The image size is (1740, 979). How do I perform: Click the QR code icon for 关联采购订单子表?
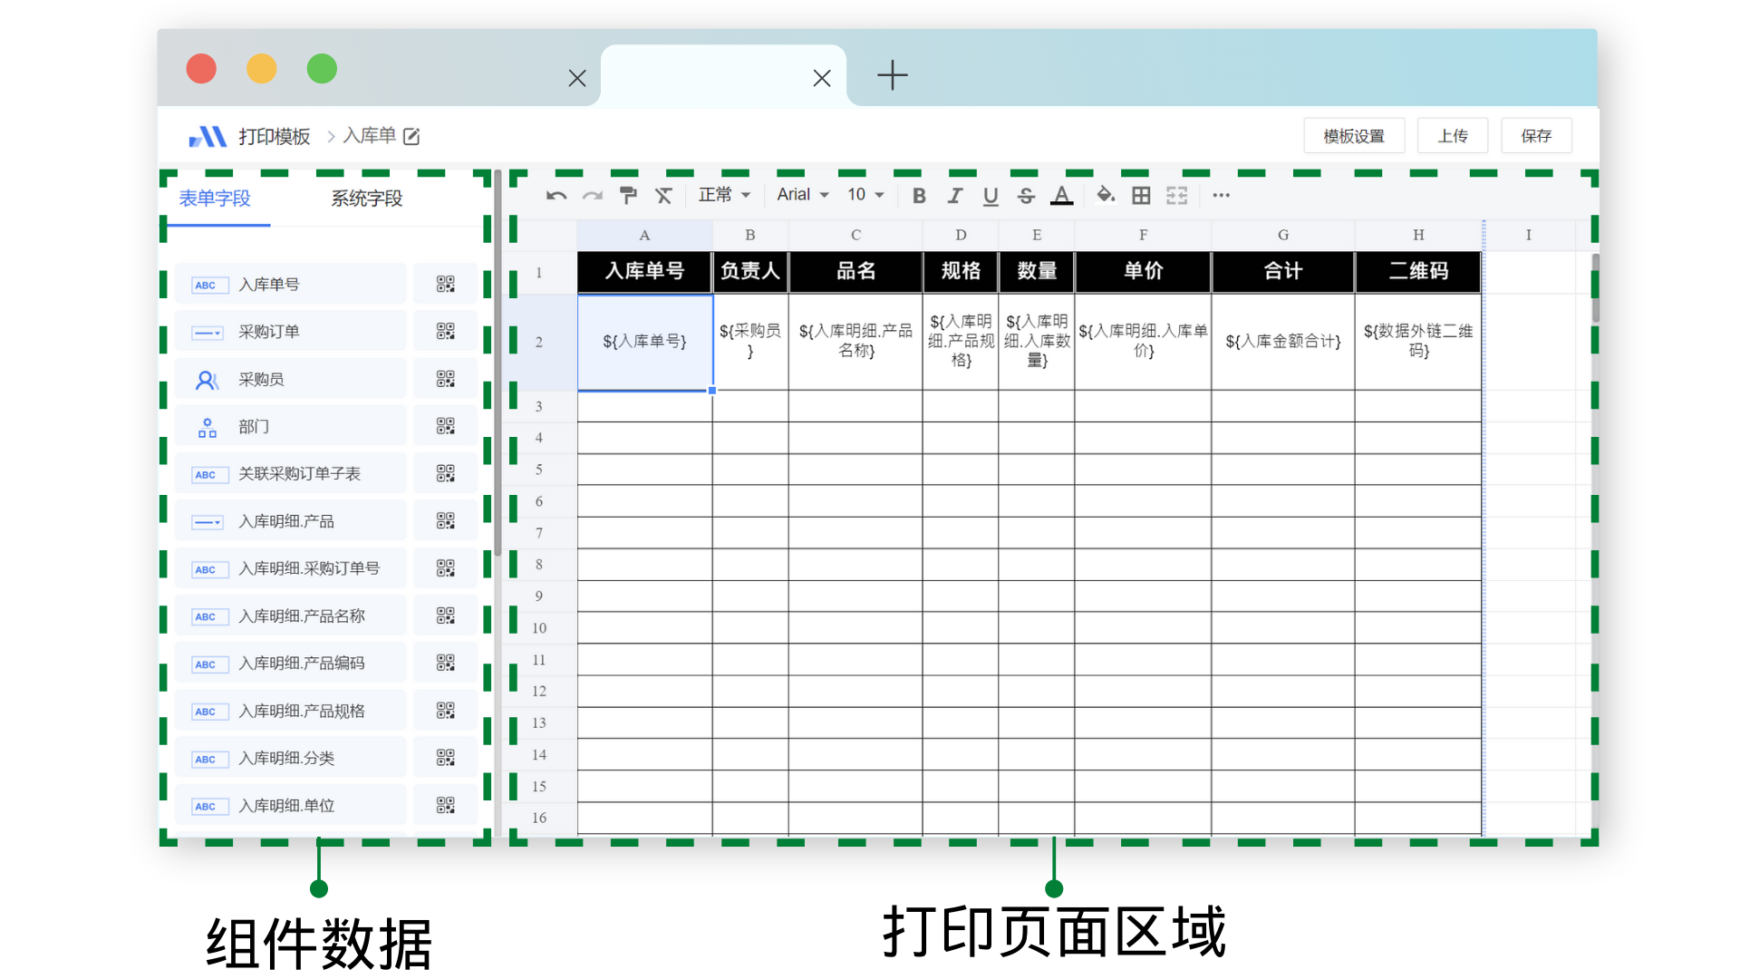pyautogui.click(x=445, y=473)
